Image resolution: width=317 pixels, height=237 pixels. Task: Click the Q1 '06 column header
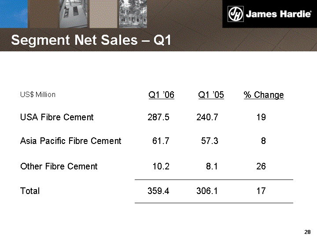click(161, 95)
